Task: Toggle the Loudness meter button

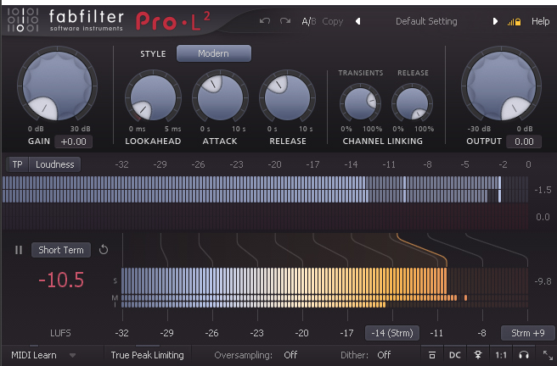Action: (54, 164)
